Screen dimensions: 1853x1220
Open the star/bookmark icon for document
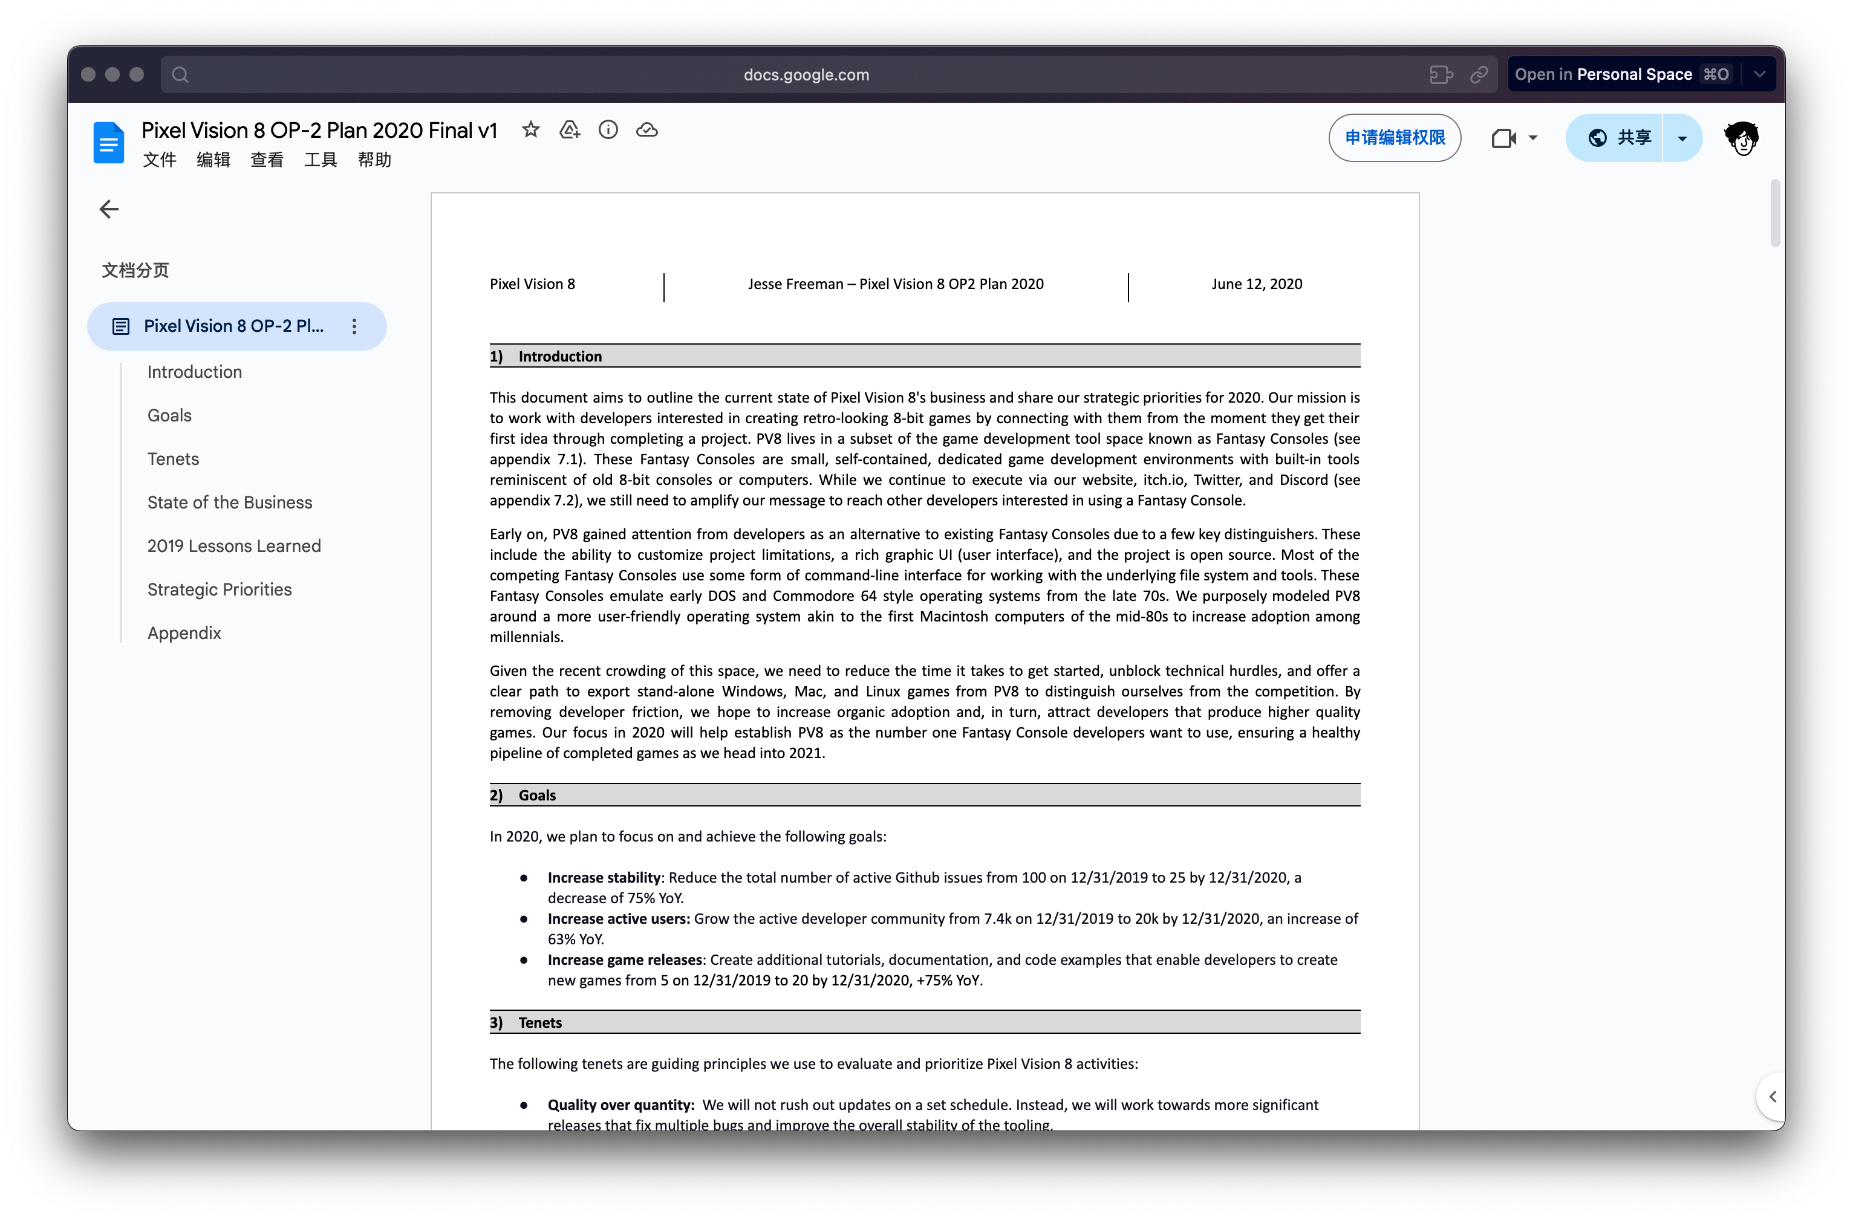(x=531, y=131)
